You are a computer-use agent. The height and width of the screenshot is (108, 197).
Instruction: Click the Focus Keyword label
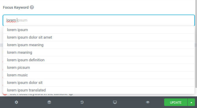coord(16,8)
